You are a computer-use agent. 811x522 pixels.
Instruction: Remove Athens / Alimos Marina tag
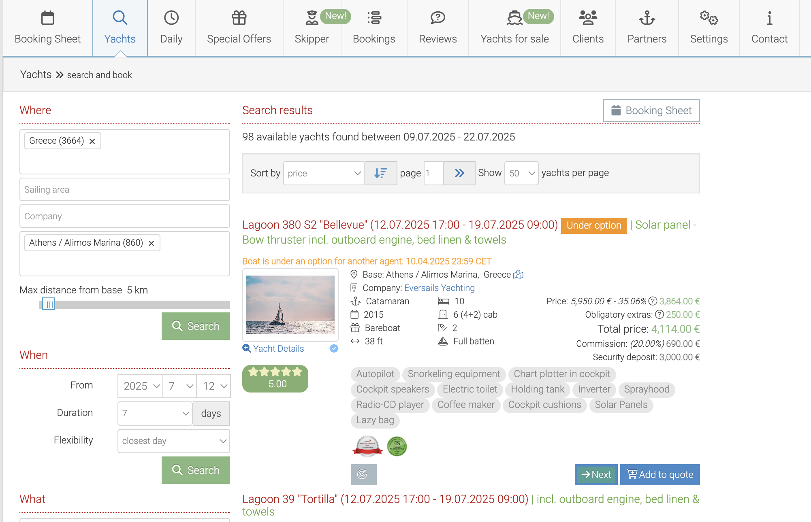(x=152, y=243)
